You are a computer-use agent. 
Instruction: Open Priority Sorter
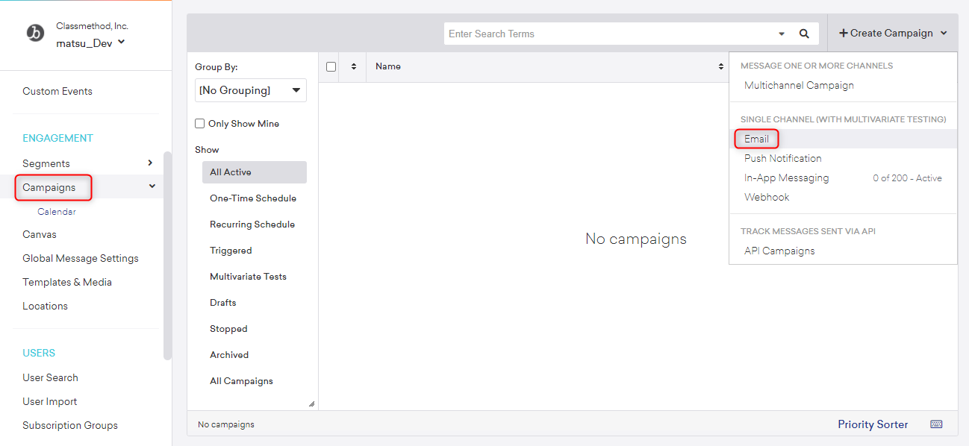click(x=873, y=424)
